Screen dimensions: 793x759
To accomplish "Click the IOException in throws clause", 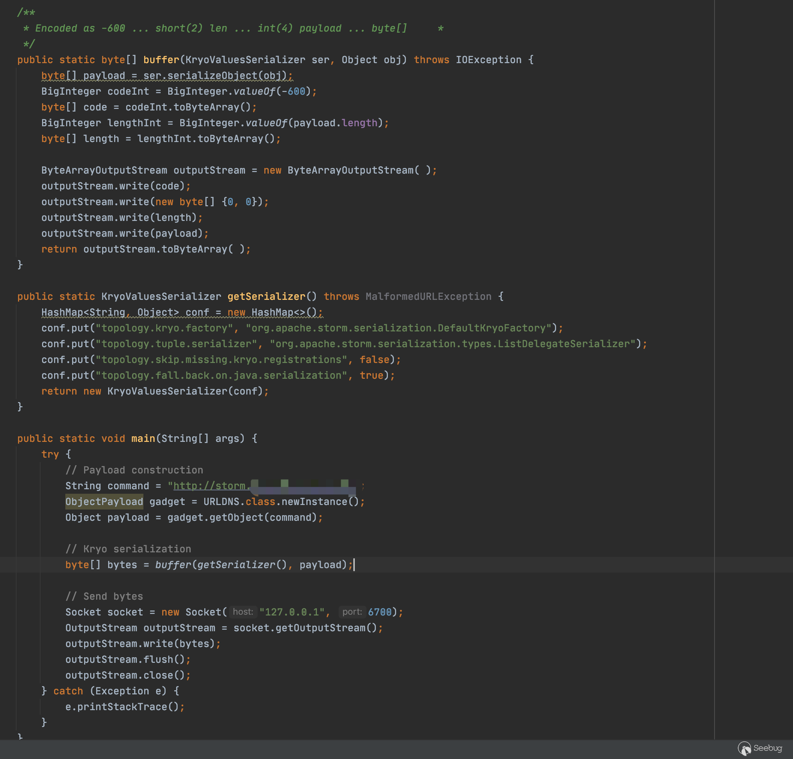I will 488,60.
